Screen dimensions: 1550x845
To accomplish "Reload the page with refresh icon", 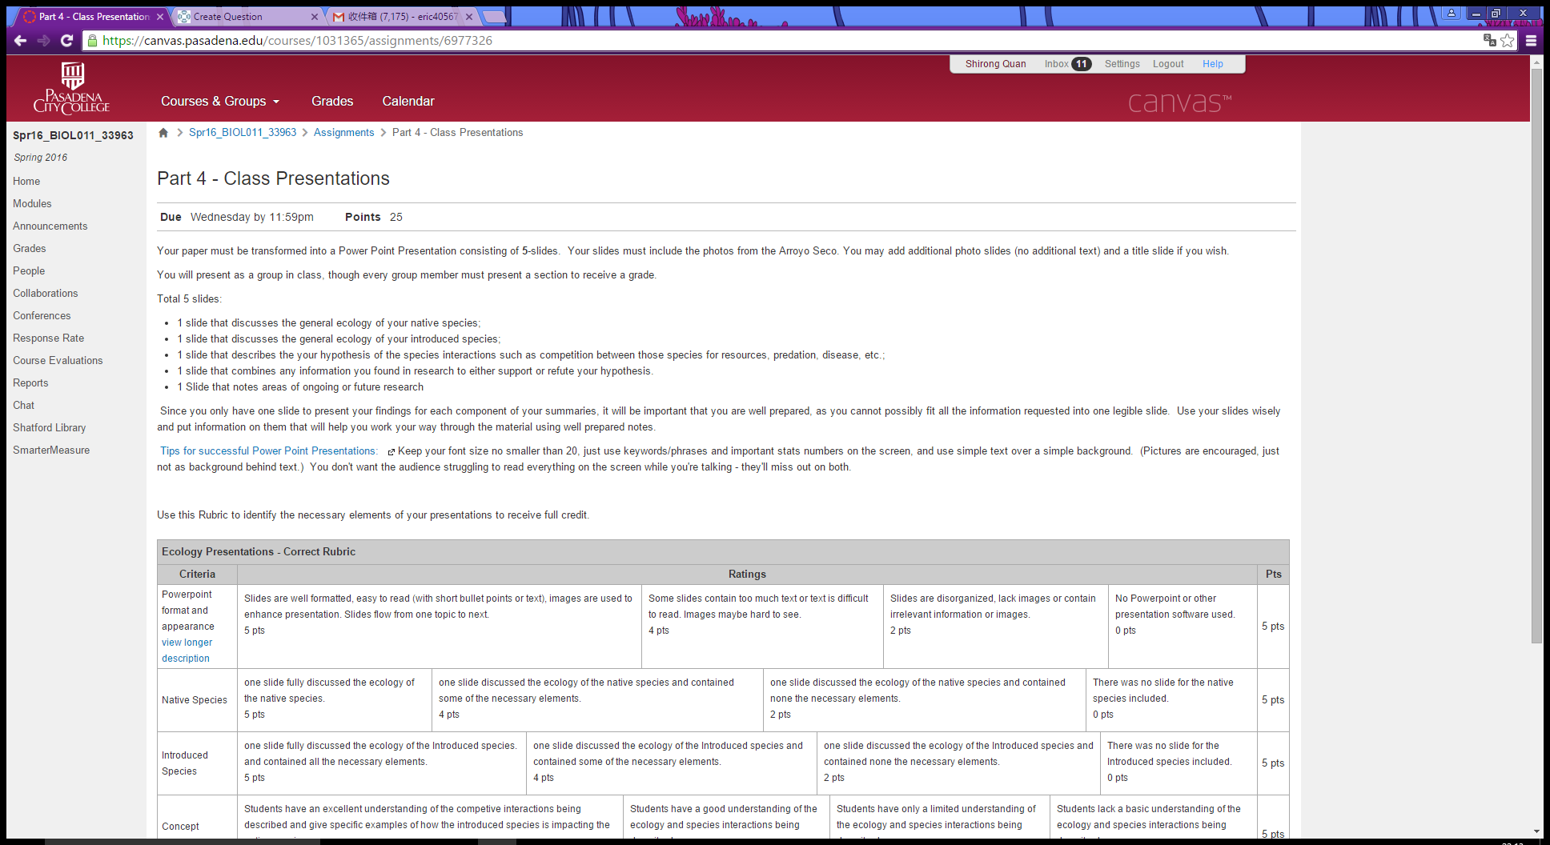I will pos(67,40).
